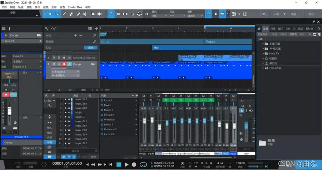Toggle record arm on Conga track

click(x=64, y=64)
